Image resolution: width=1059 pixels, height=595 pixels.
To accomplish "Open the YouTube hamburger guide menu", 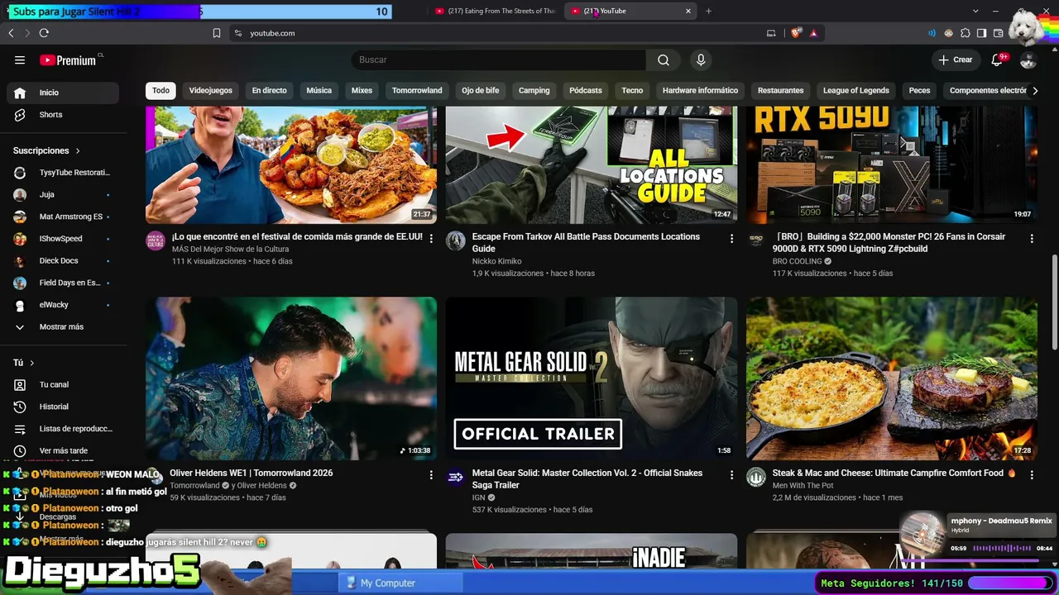I will (20, 59).
